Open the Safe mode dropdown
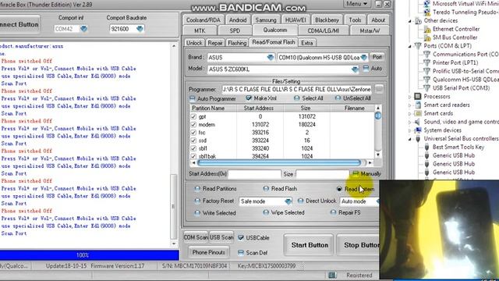Image resolution: width=499 pixels, height=281 pixels. pos(288,201)
